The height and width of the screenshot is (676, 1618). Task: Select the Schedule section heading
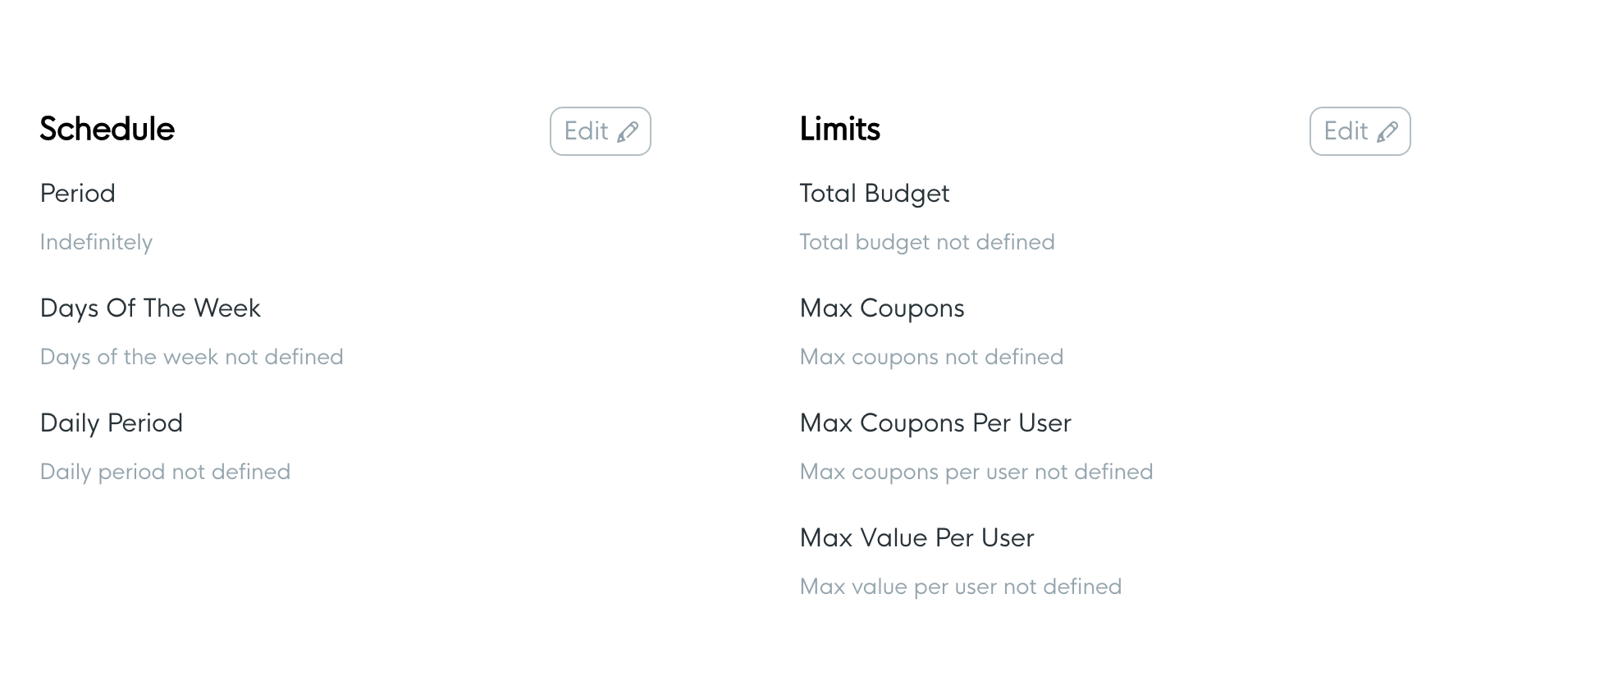(x=107, y=129)
